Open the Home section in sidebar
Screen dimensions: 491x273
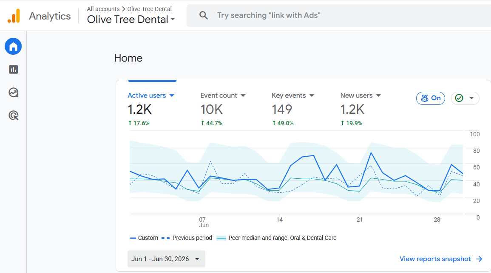coord(13,46)
